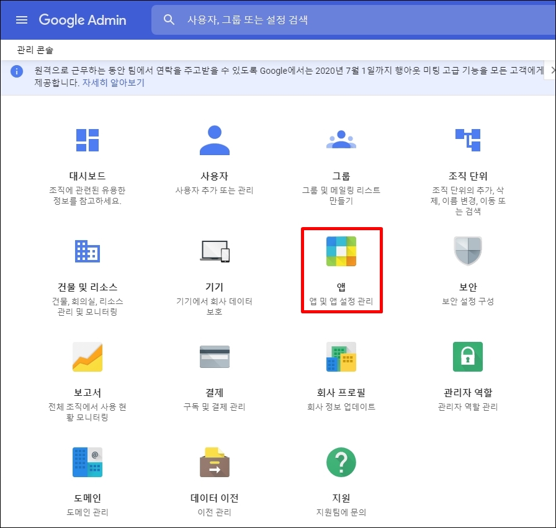Click the blue info icon in banner
The image size is (556, 528).
click(x=17, y=71)
